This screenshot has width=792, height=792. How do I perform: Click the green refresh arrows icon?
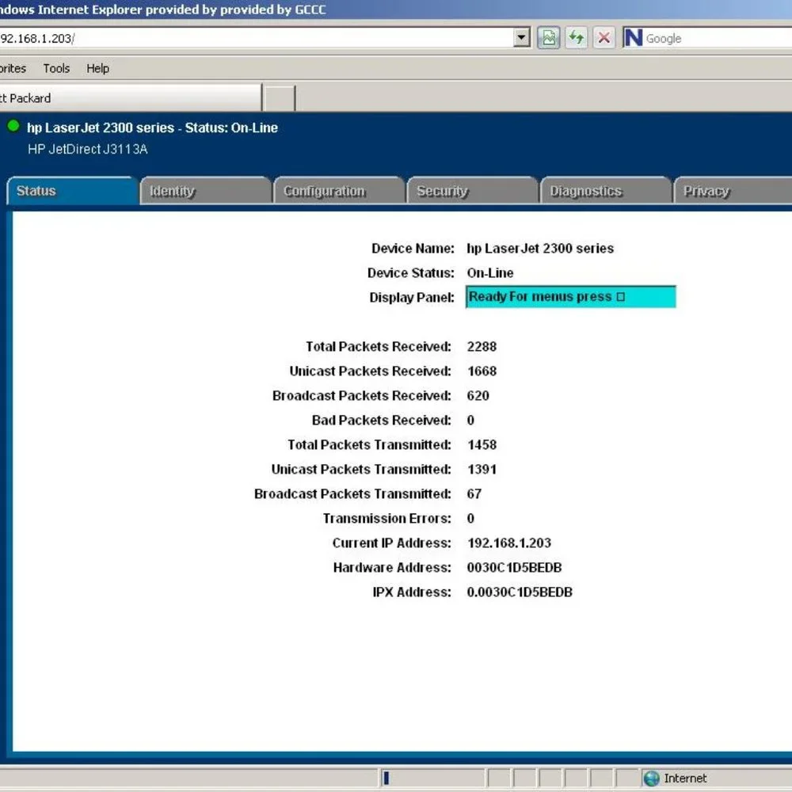point(577,38)
